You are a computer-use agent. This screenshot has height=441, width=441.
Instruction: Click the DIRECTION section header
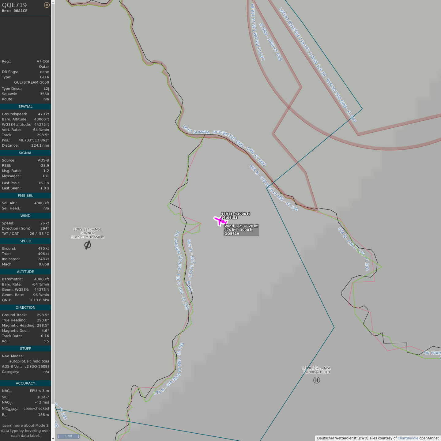coord(25,307)
